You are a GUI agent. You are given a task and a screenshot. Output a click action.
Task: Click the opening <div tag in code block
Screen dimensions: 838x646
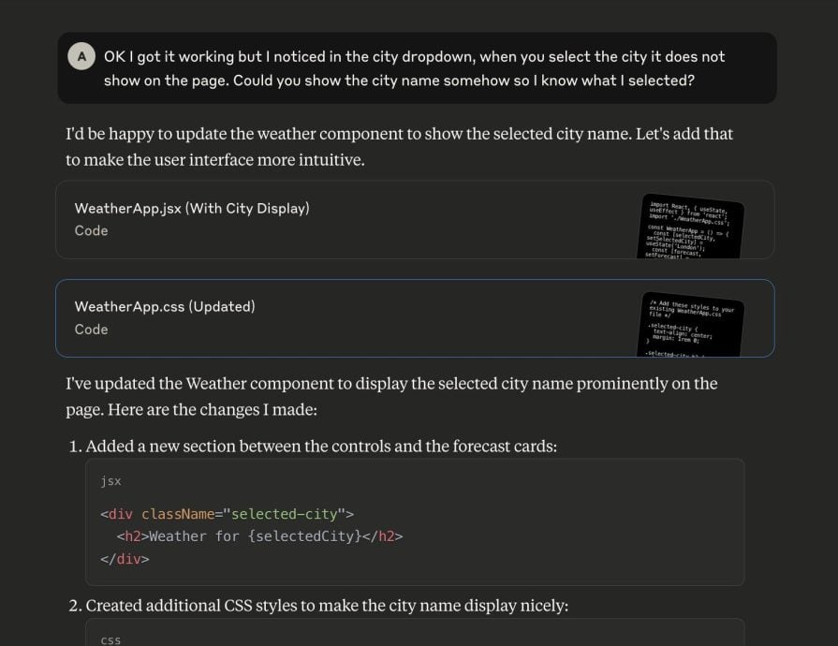point(116,514)
